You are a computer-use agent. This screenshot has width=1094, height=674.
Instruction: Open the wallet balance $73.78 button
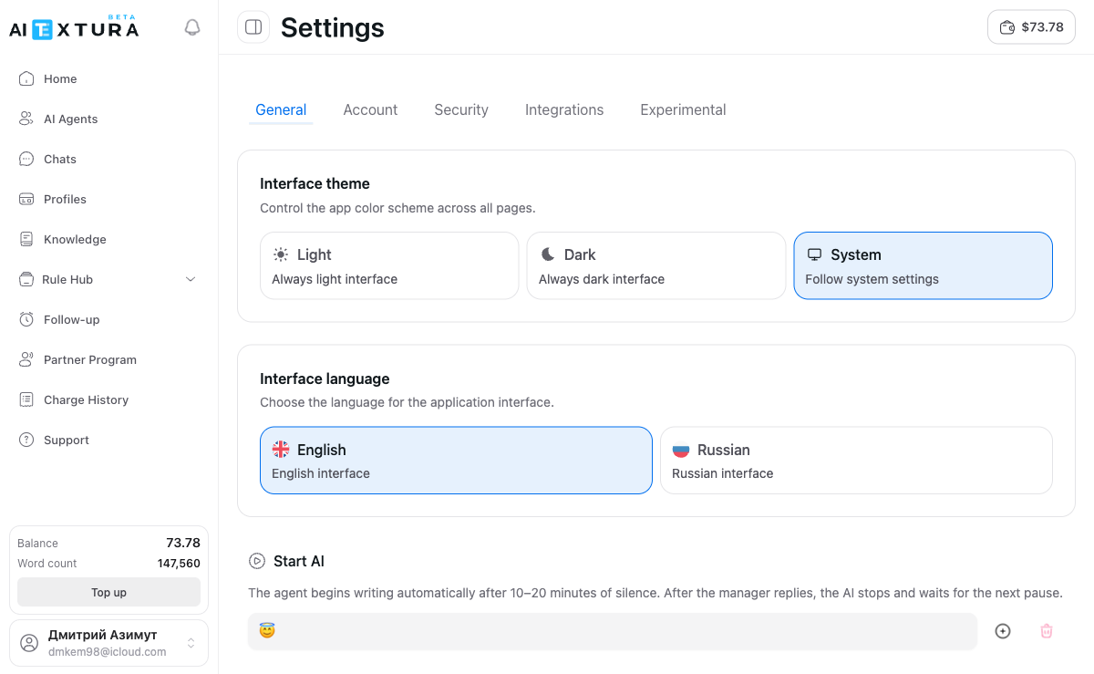pyautogui.click(x=1031, y=27)
